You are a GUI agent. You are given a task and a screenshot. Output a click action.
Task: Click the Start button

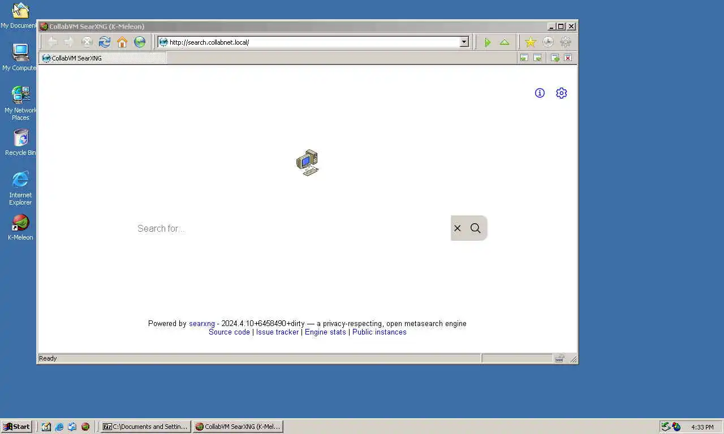pos(16,427)
